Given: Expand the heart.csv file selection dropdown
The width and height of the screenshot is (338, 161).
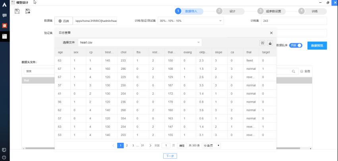Looking at the screenshot, I should (199, 42).
